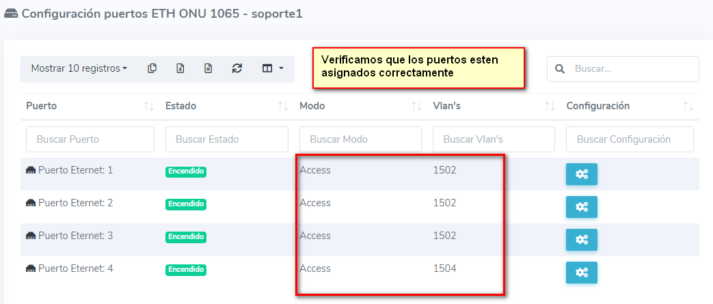Screen dimensions: 713x304
Task: Export table using the Excel icon
Action: coord(180,68)
